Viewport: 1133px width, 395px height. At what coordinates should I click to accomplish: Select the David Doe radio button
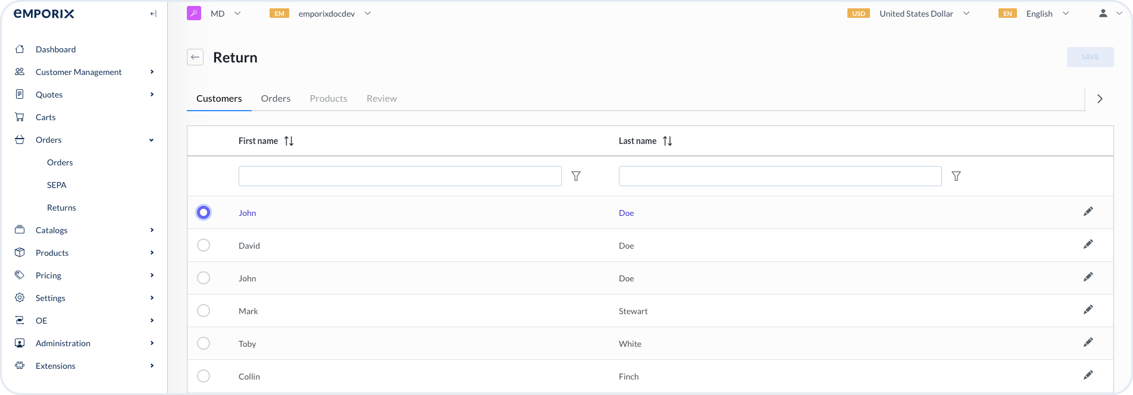(x=204, y=245)
